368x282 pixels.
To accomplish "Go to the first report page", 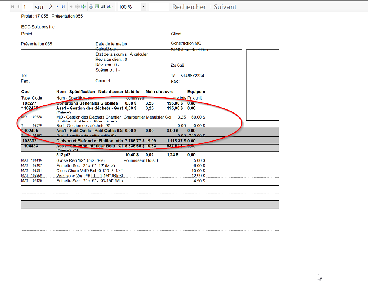I will 12,7.
